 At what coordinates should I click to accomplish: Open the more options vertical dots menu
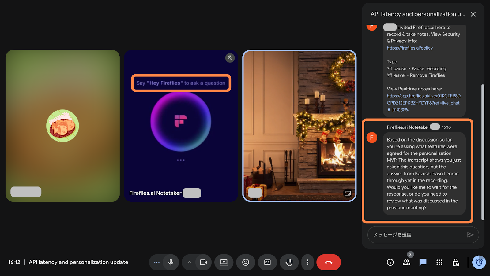coord(307,262)
